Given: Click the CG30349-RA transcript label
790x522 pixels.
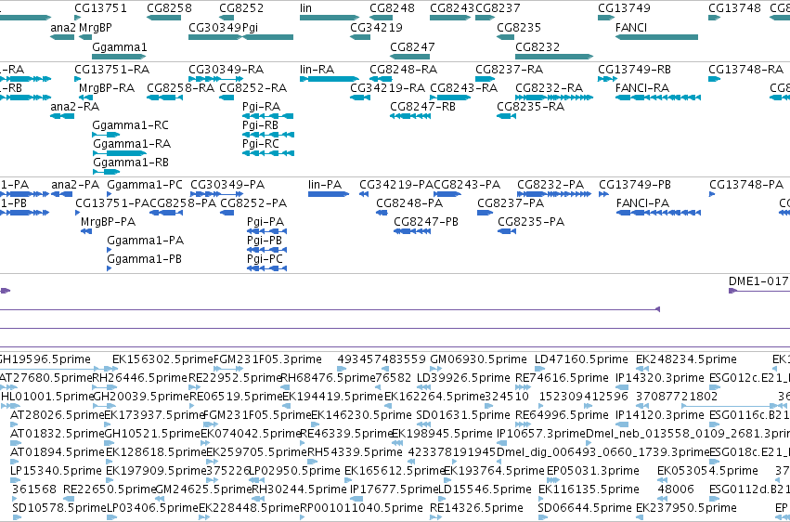Looking at the screenshot, I should [227, 69].
